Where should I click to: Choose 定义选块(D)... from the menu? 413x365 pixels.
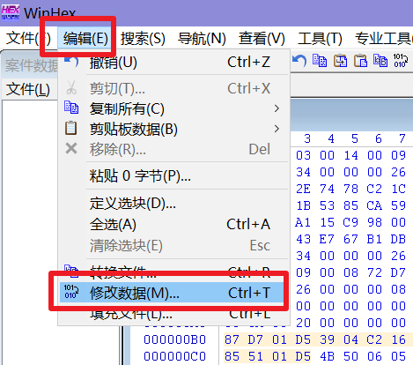(x=173, y=204)
